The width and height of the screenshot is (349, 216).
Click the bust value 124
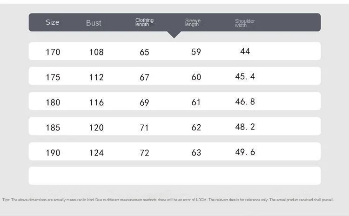point(96,152)
